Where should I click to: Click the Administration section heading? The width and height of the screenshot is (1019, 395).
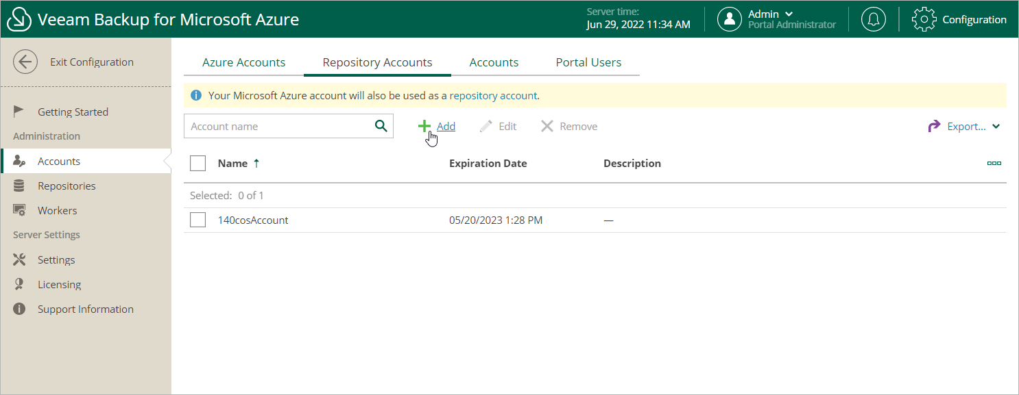pos(47,136)
